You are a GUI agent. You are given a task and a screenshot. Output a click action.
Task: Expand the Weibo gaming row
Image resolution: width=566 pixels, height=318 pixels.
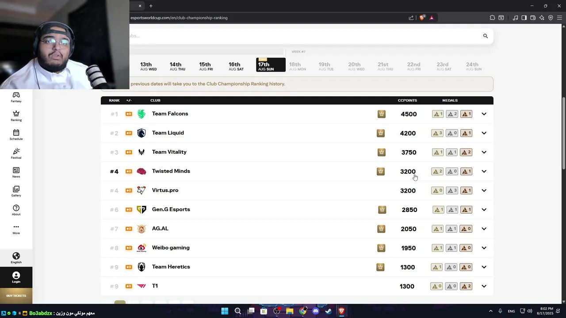(x=484, y=248)
